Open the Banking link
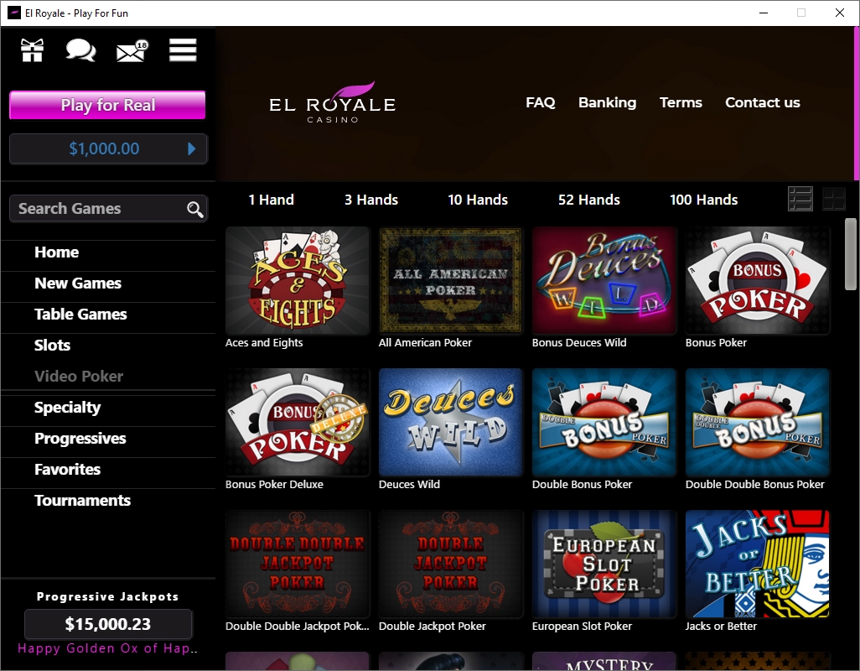The height and width of the screenshot is (671, 860). [x=607, y=102]
